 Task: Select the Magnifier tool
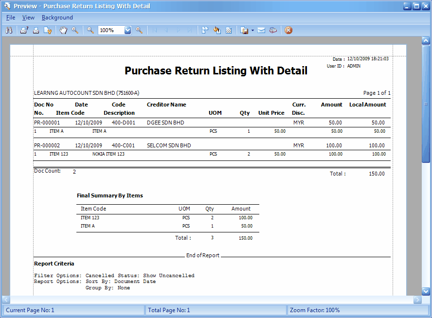(x=75, y=30)
